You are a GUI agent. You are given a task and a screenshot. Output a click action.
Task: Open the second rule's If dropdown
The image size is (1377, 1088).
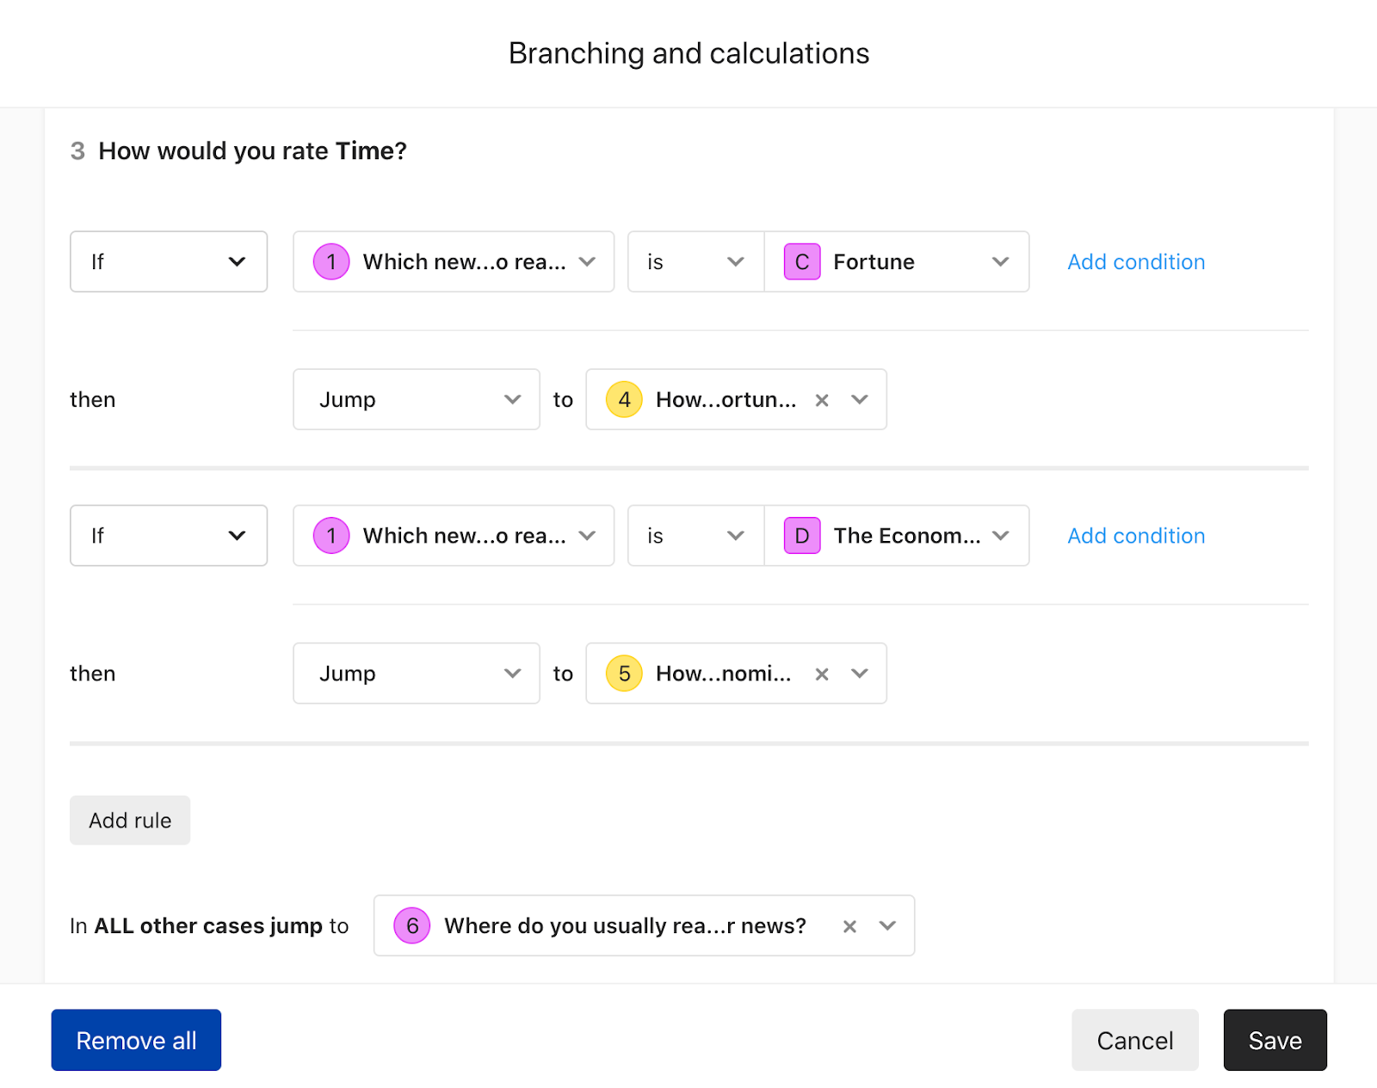(169, 536)
